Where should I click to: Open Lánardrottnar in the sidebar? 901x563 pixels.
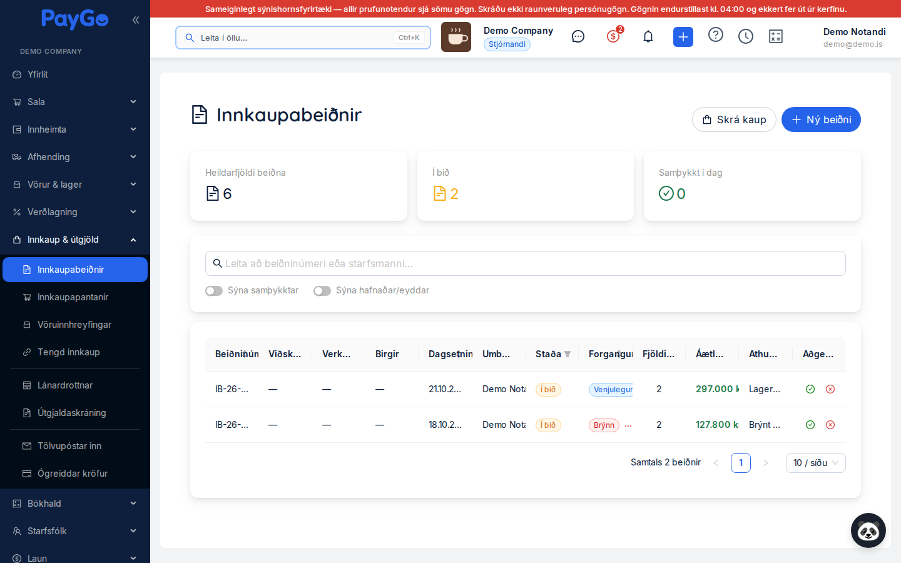click(x=75, y=385)
